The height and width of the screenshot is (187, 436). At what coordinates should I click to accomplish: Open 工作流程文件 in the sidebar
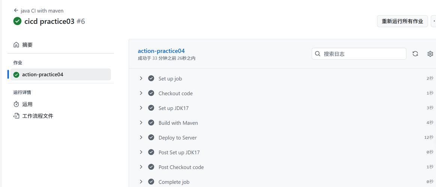(37, 116)
